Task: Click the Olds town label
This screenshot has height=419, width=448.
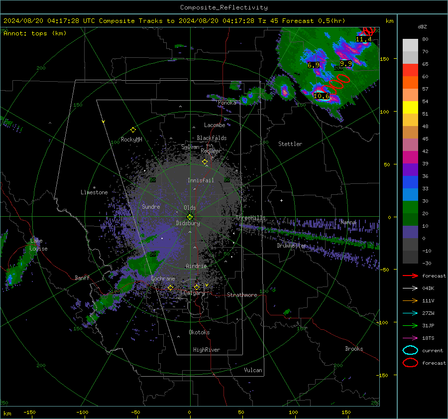Action: (x=190, y=208)
